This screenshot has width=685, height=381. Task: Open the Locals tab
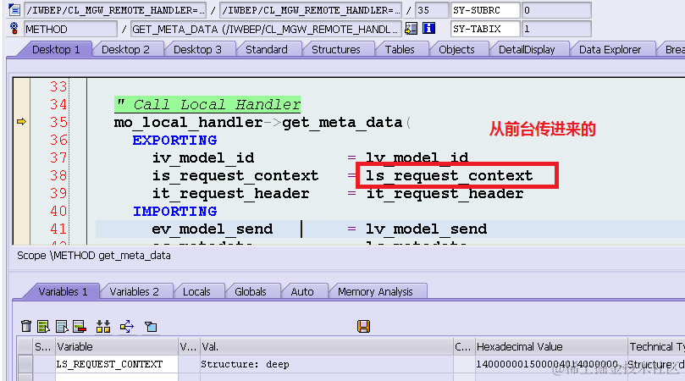(196, 291)
